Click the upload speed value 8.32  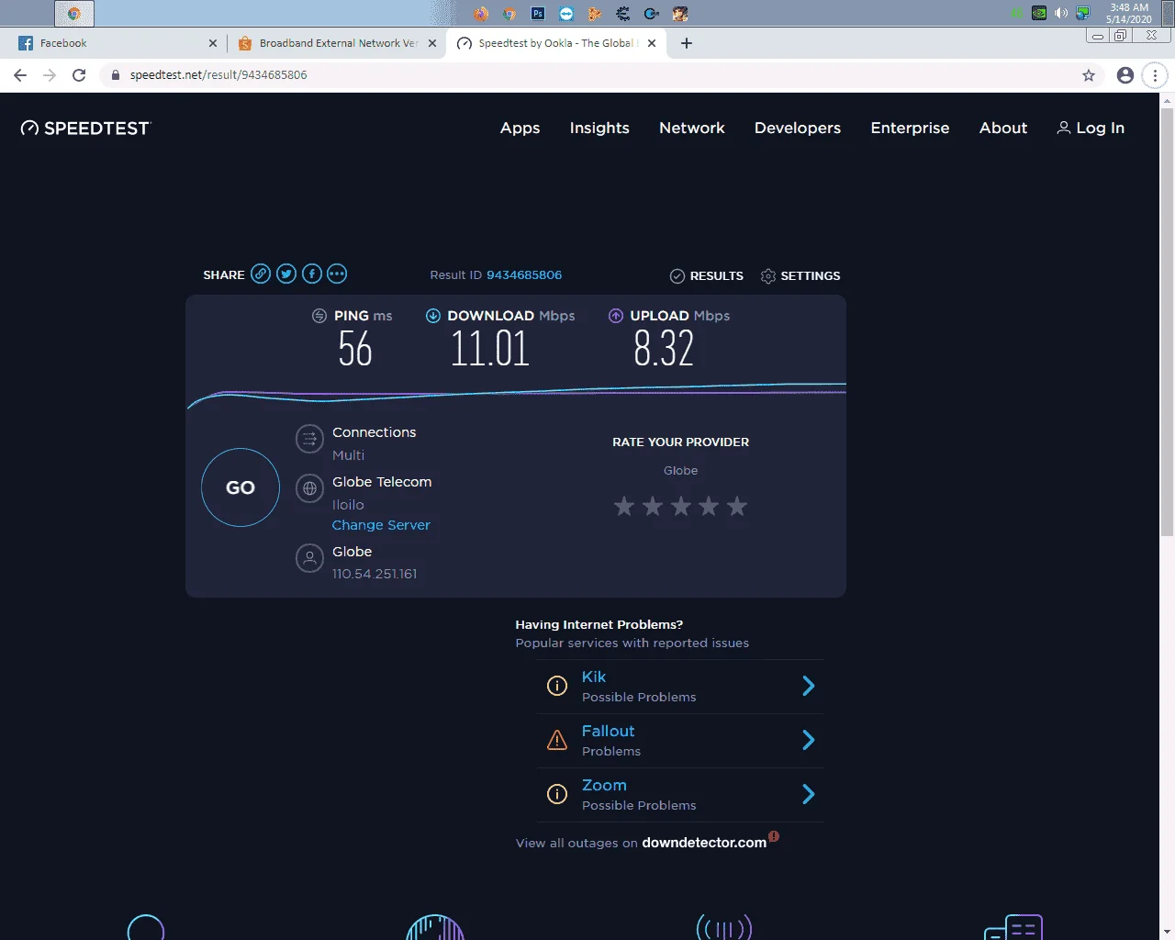(x=664, y=349)
